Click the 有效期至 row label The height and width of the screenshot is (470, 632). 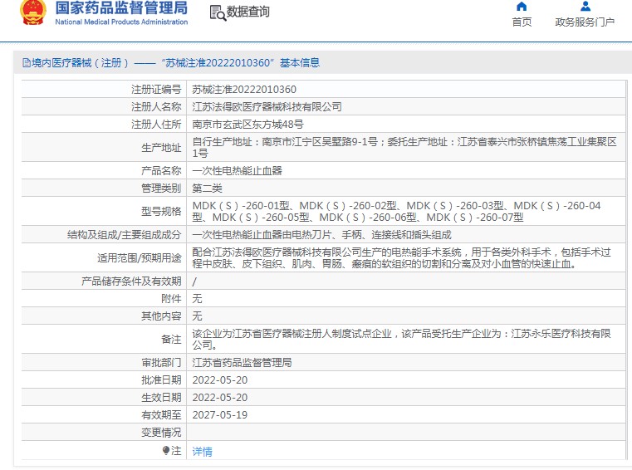click(161, 414)
